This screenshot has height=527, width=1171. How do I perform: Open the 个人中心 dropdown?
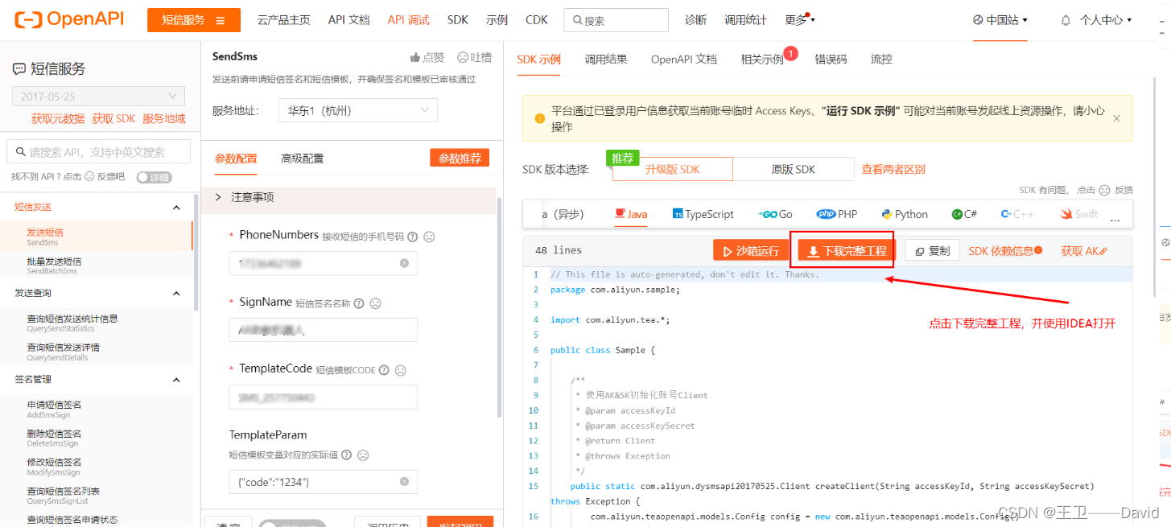pyautogui.click(x=1106, y=20)
